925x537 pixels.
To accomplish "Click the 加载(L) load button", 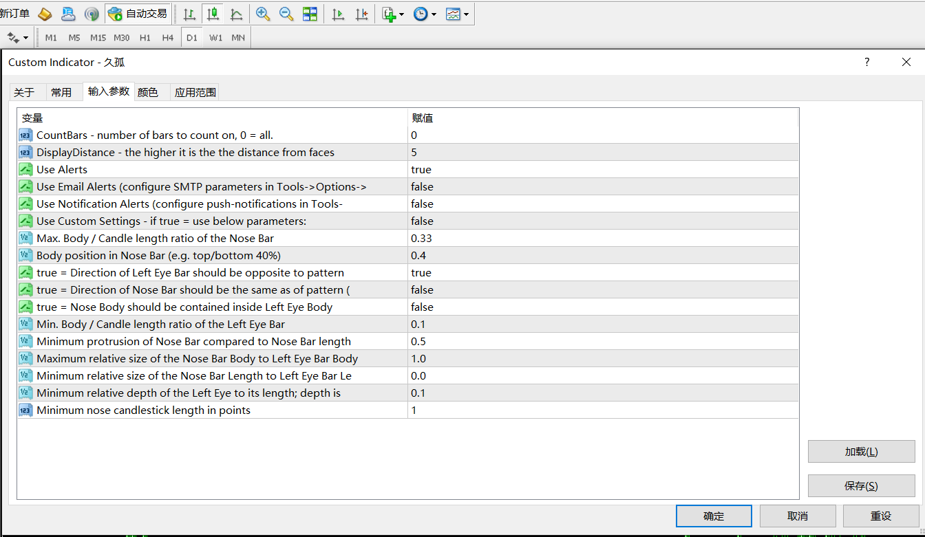I will coord(862,452).
